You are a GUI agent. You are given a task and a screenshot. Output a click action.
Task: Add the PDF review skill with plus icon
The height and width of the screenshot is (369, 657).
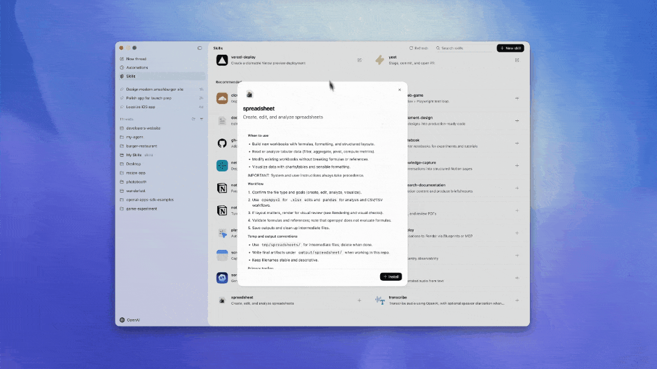517,210
